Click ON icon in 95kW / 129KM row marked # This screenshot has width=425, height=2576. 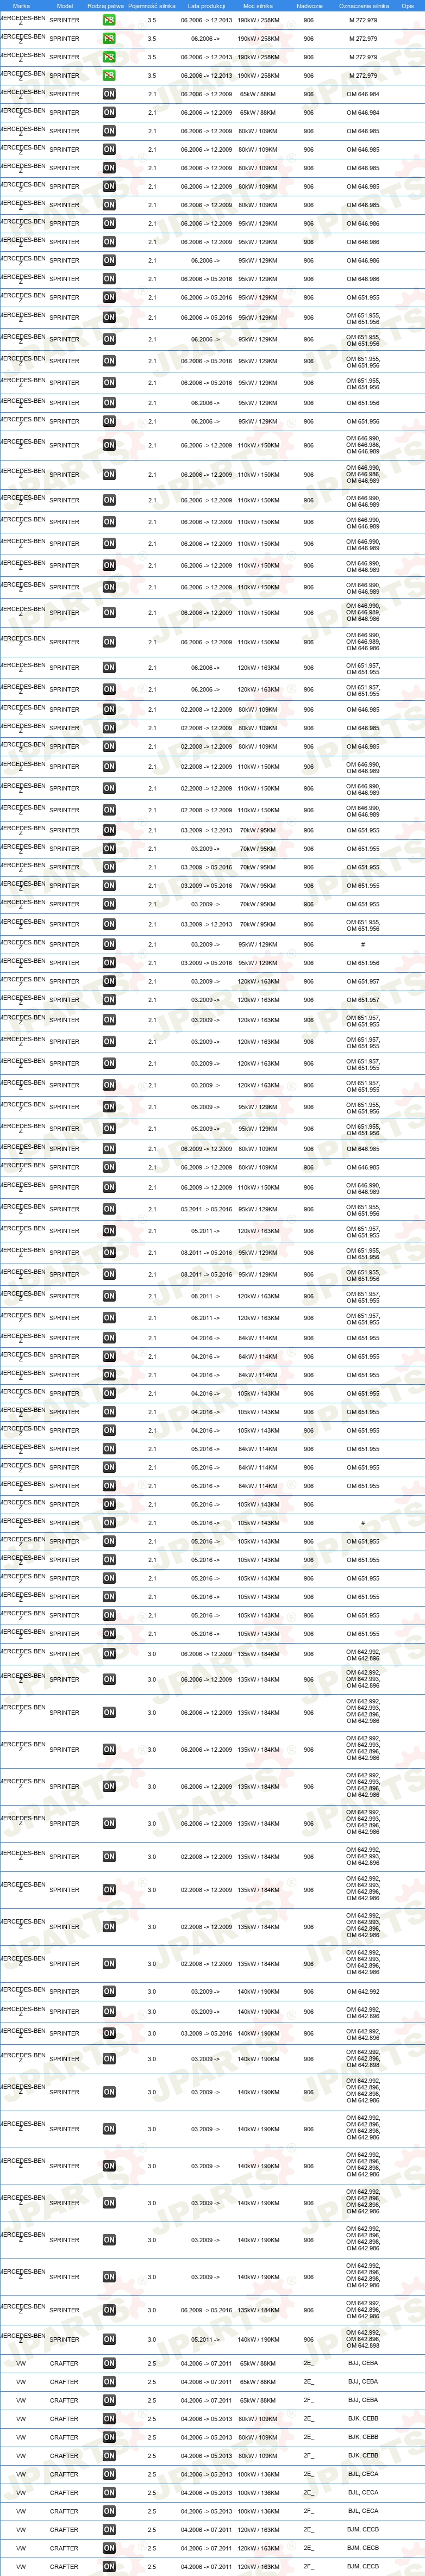(x=109, y=944)
